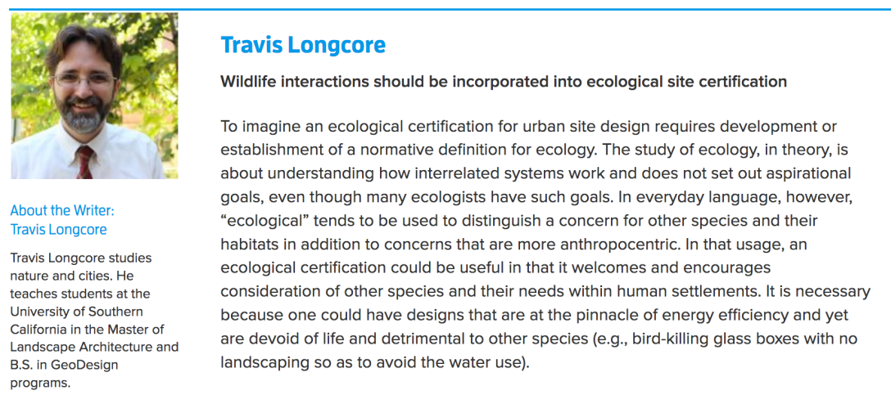Click the red tie in the photo
This screenshot has width=891, height=395.
click(x=85, y=162)
